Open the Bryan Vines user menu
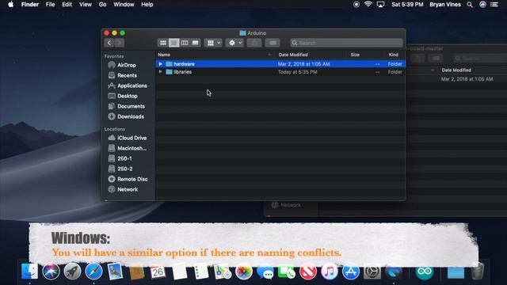 coord(445,5)
